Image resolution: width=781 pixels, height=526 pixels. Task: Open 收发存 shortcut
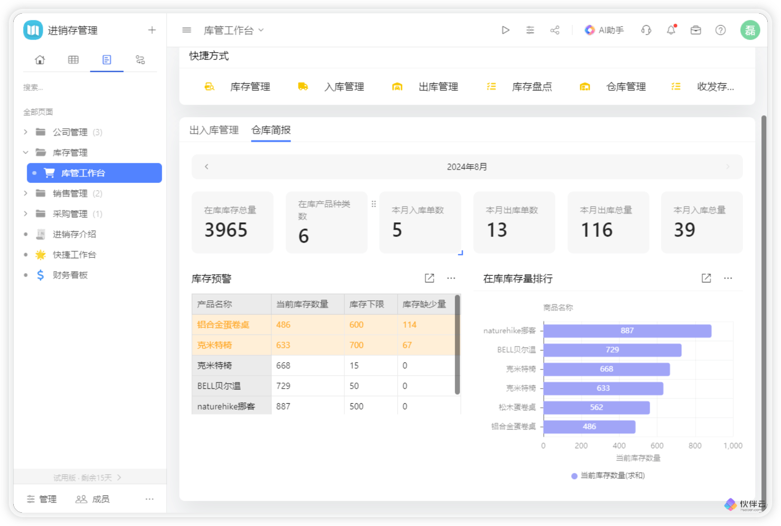(703, 87)
